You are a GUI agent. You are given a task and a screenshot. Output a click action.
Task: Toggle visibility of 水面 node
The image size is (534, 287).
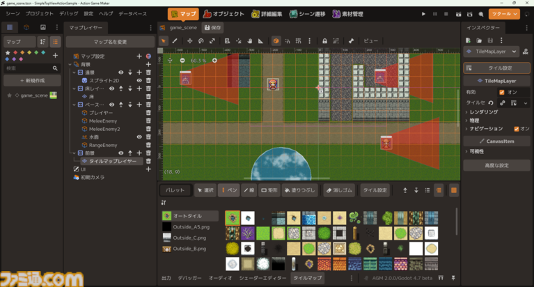click(x=139, y=137)
